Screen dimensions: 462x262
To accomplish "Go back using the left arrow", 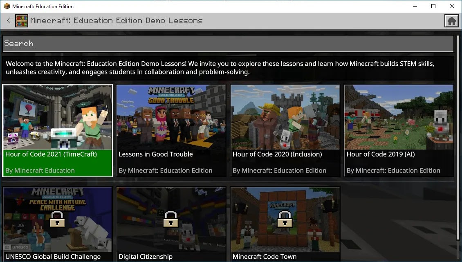I will pyautogui.click(x=9, y=20).
